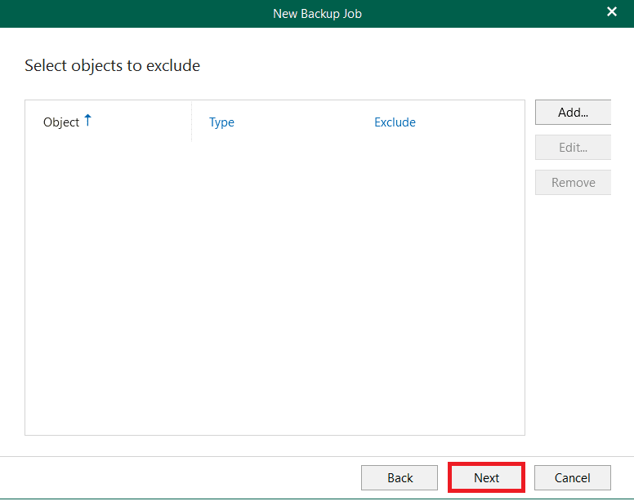Close the New Backup Job dialog
This screenshot has height=501, width=634.
click(612, 12)
